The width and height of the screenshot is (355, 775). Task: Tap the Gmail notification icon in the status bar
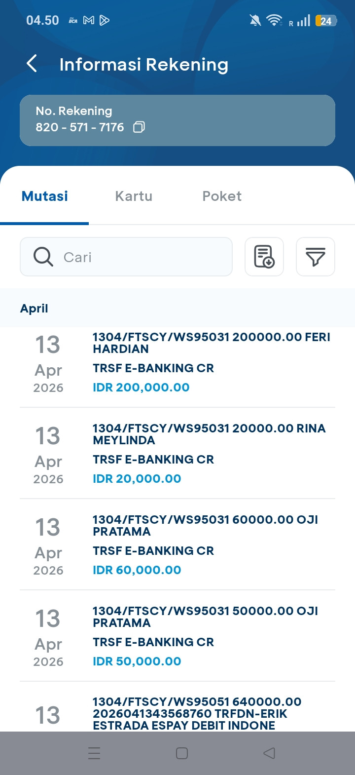[89, 20]
